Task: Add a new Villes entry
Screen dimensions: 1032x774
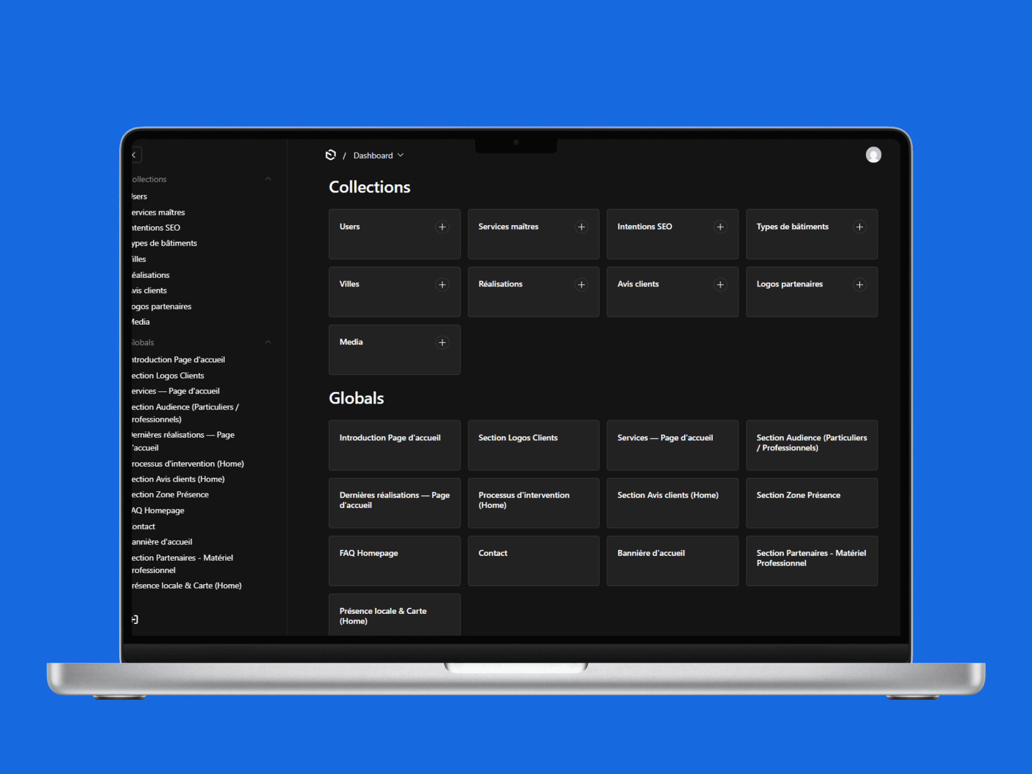Action: (442, 284)
